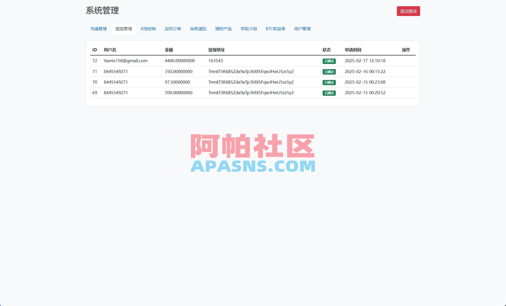Screen dimensions: 506x306
Task: Select the withdrawal row with amount 350.00000000
Action: point(179,71)
